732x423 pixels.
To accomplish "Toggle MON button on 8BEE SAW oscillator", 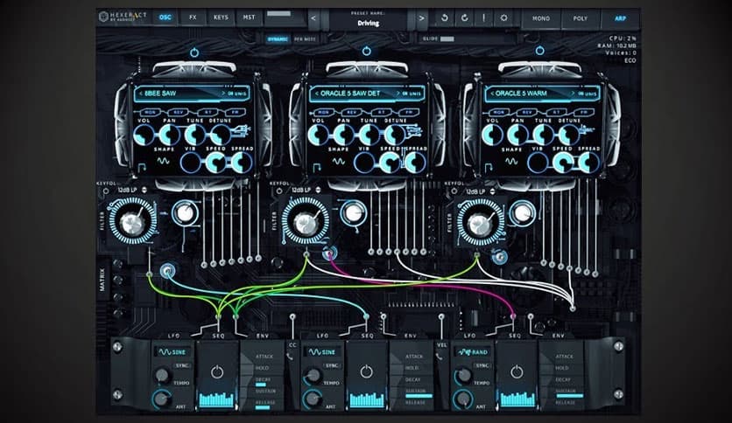I will [x=150, y=112].
